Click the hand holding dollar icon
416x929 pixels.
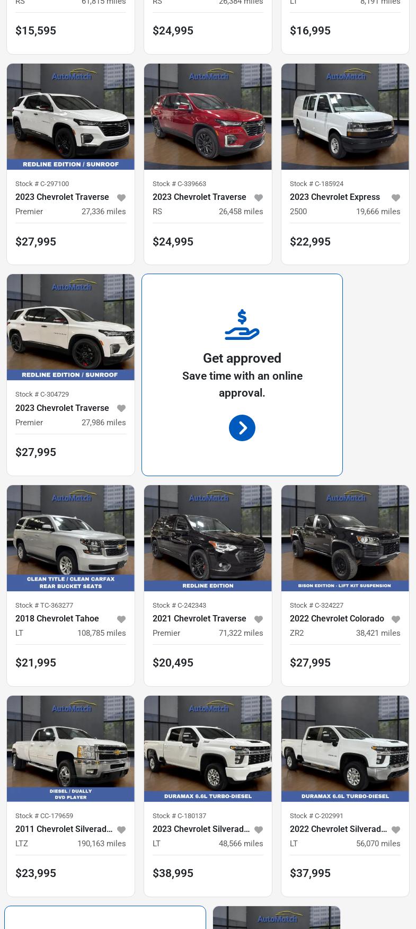pos(242,325)
